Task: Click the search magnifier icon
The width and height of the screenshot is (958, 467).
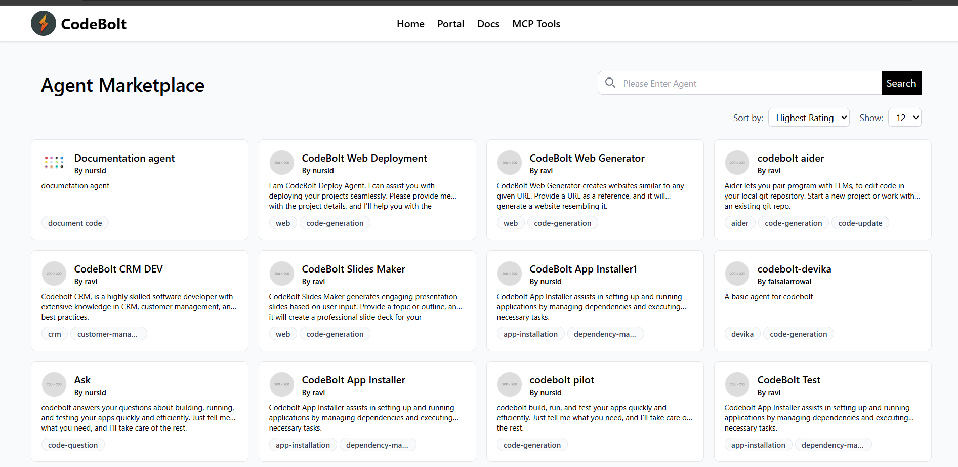Action: [610, 83]
